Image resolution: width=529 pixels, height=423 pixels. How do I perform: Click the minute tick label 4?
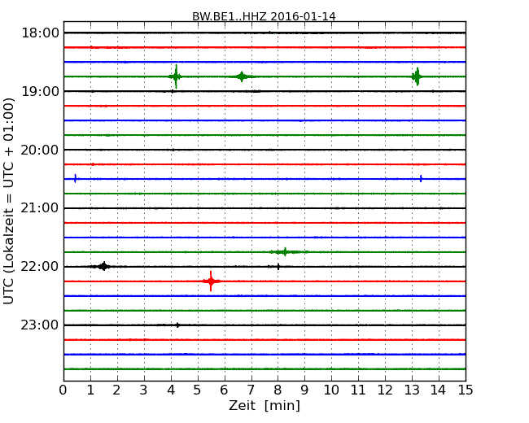point(171,390)
